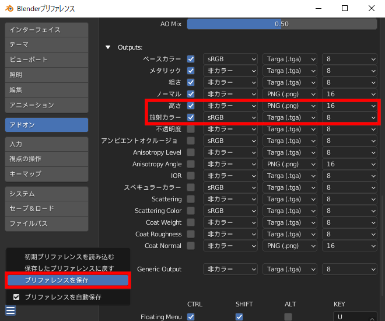The height and width of the screenshot is (321, 385).
Task: Switch to ファイルパス preferences tab
Action: (47, 224)
